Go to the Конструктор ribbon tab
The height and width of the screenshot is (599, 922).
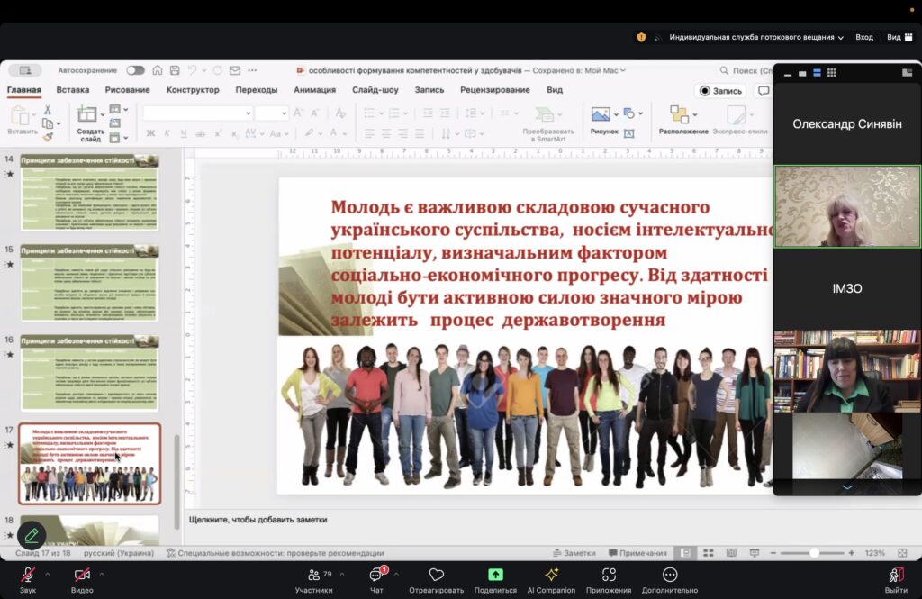[x=193, y=90]
